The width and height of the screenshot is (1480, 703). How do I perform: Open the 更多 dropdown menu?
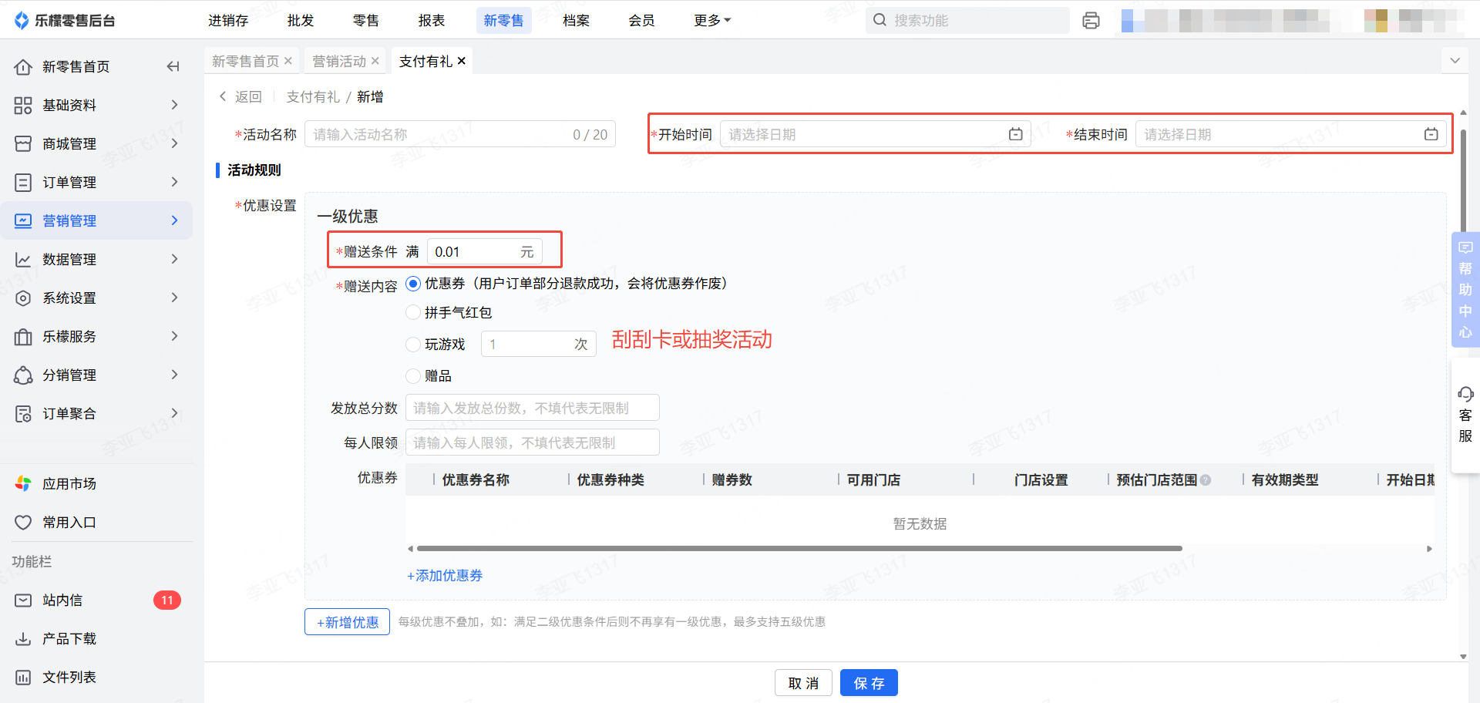712,21
